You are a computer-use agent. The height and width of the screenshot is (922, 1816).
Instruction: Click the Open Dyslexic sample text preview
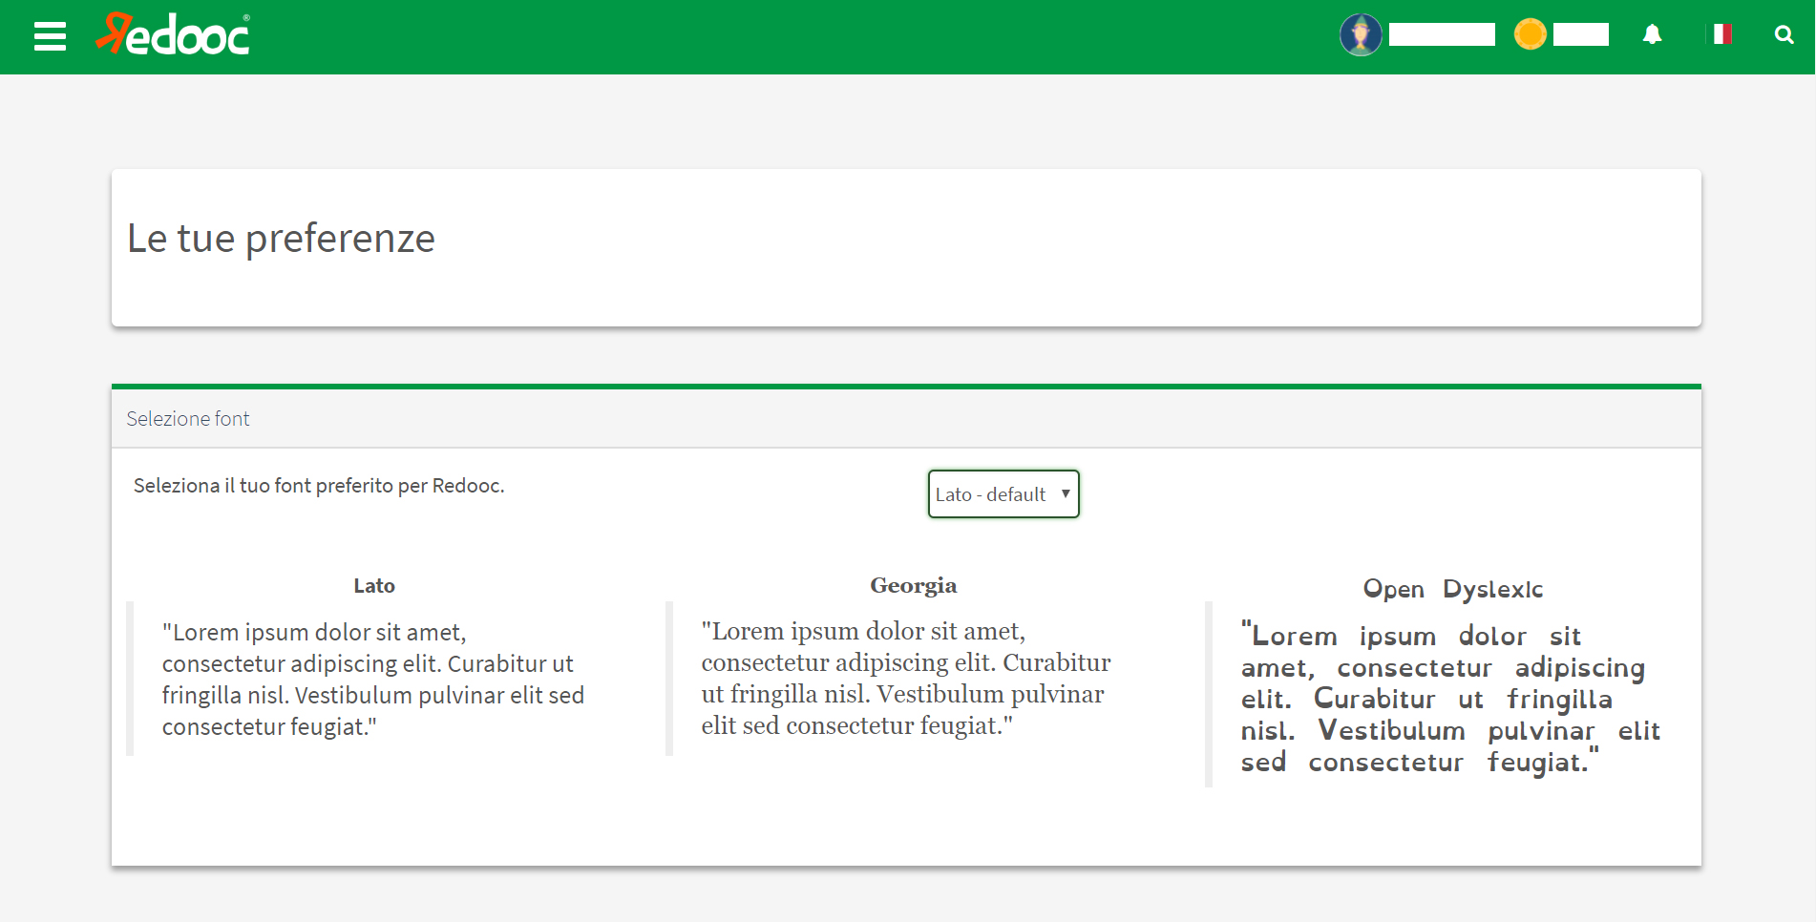[x=1449, y=700]
